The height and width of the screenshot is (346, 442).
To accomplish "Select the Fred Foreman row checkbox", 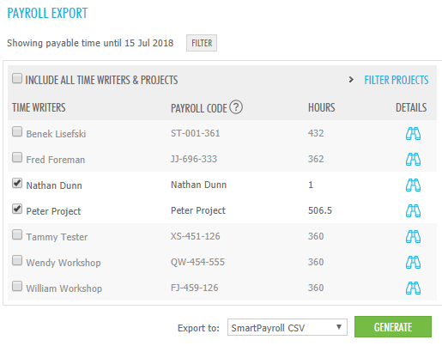I will (x=17, y=157).
